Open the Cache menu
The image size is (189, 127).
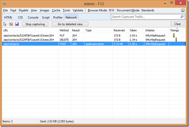tap(56, 10)
